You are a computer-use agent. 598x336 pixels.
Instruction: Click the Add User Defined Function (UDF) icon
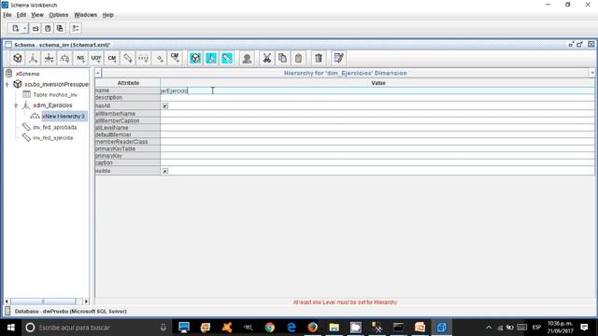[x=96, y=58]
